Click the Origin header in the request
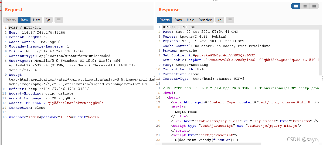 pos(47,51)
